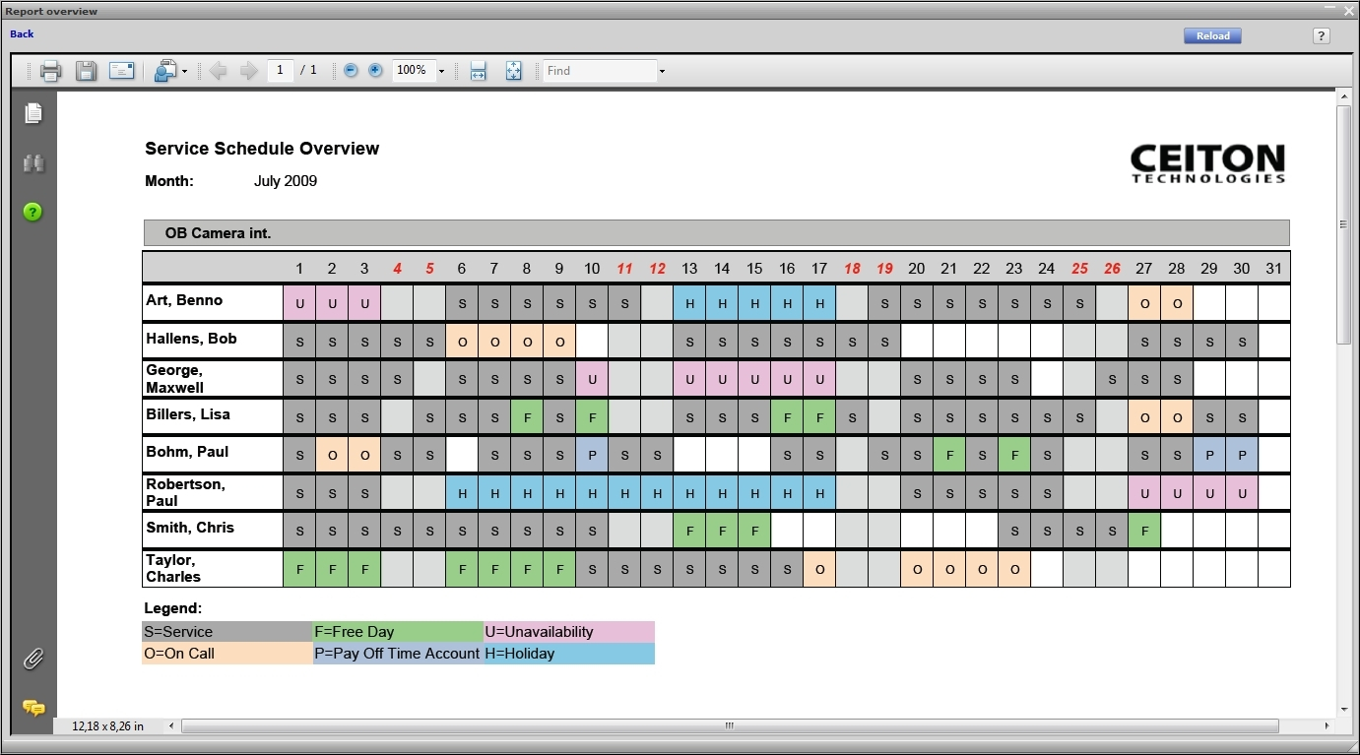The image size is (1360, 755).
Task: Click the Robertson, Paul row name
Action: click(x=185, y=492)
